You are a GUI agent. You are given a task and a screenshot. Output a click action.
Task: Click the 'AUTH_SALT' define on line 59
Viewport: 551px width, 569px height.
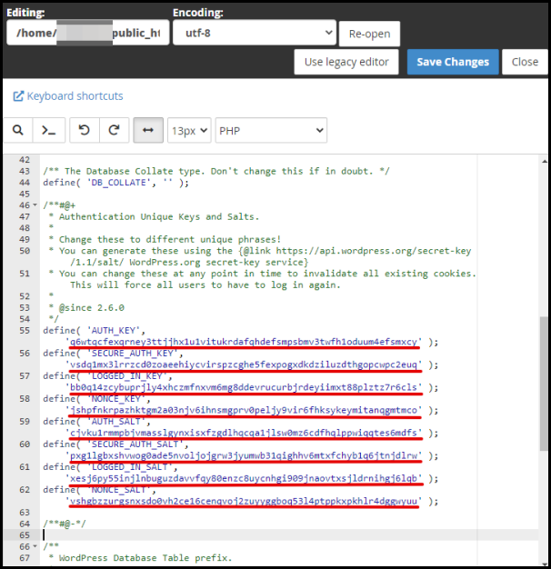pyautogui.click(x=97, y=422)
